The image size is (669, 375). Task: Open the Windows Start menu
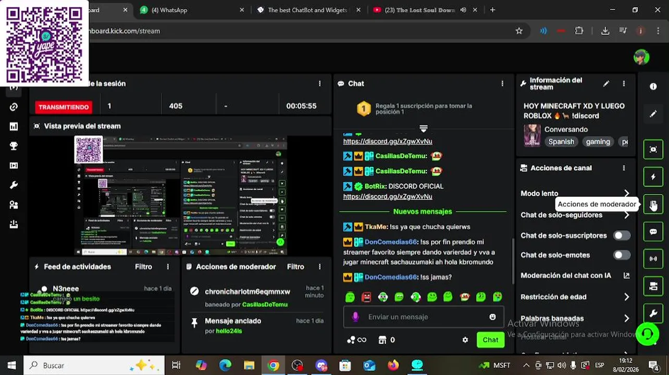[11, 366]
